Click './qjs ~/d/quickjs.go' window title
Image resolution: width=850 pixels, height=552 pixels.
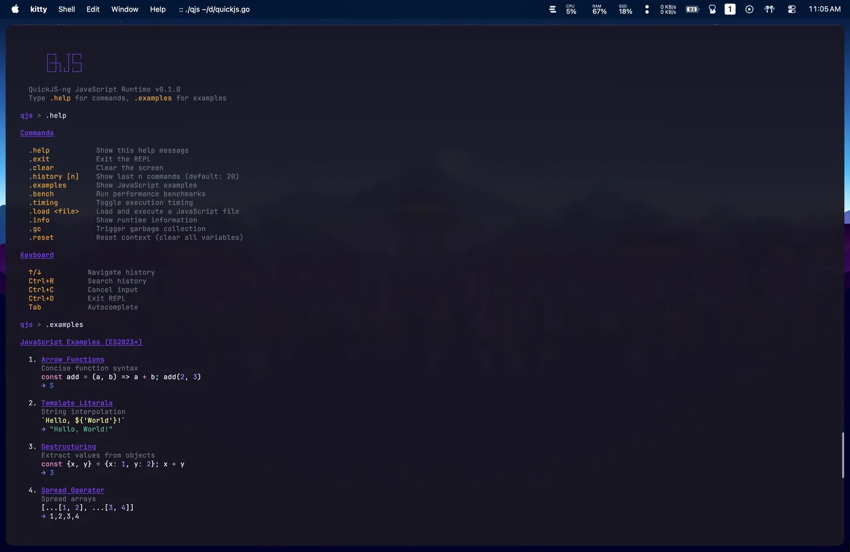click(x=214, y=9)
